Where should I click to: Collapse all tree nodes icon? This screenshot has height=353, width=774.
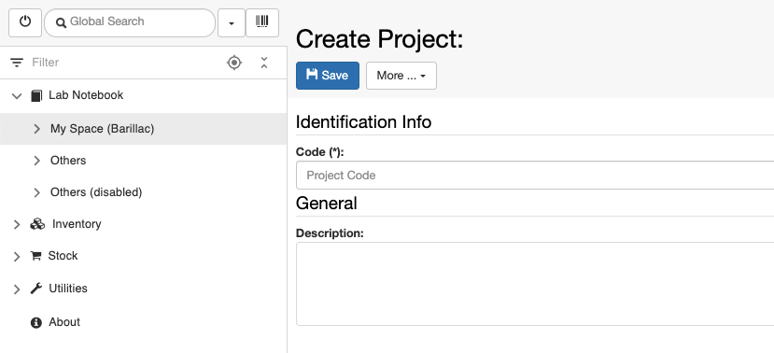(x=264, y=63)
